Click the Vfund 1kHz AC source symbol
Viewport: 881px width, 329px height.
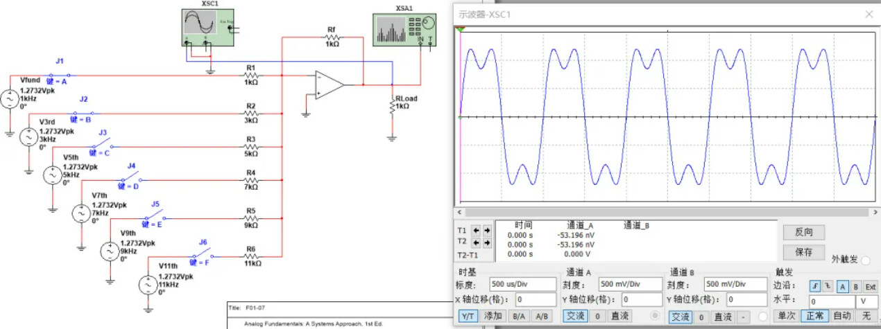click(x=10, y=100)
